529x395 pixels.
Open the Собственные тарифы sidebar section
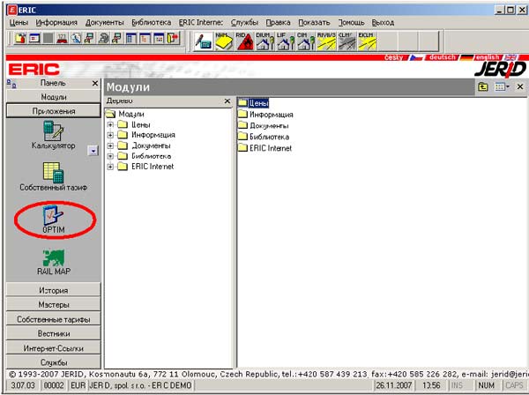(x=53, y=319)
